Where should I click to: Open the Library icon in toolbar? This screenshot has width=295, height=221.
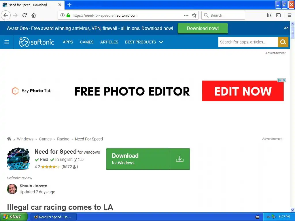(269, 15)
